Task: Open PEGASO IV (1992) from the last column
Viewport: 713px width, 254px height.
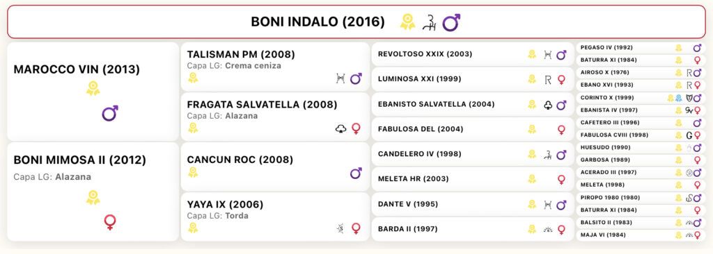Action: (x=641, y=48)
